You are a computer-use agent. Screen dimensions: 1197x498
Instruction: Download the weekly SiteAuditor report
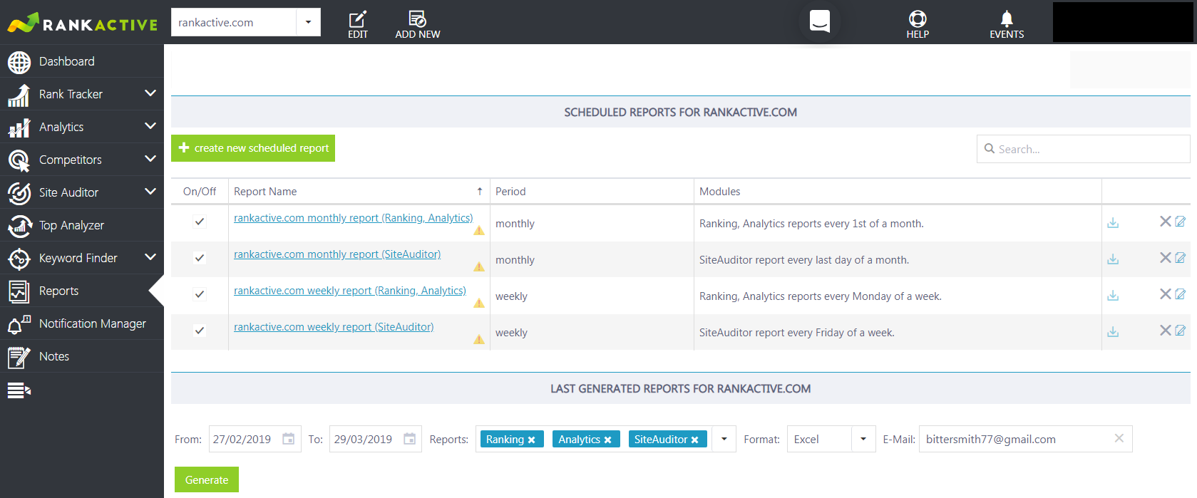tap(1113, 332)
